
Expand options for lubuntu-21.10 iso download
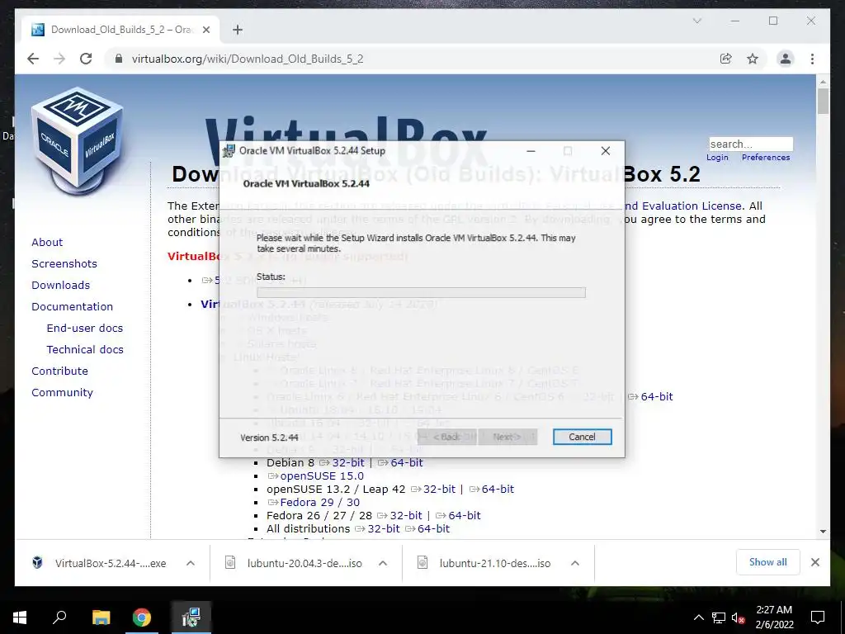click(575, 563)
